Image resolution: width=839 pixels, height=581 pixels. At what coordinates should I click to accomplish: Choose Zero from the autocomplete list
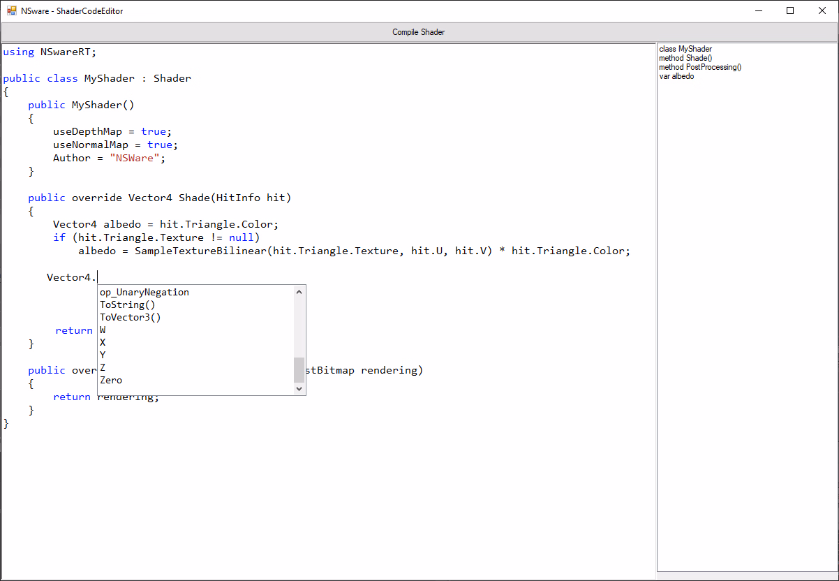pos(111,380)
